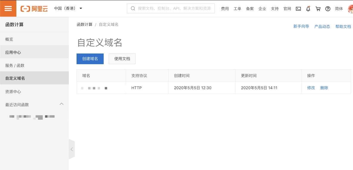
Task: Click the 创建域名 button
Action: click(90, 59)
